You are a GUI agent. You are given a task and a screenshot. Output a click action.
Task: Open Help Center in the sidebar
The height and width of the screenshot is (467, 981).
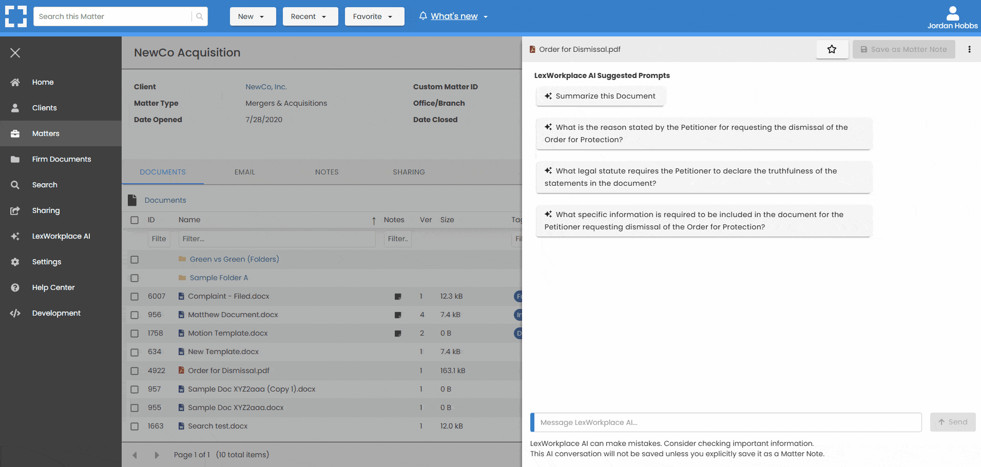(x=61, y=287)
